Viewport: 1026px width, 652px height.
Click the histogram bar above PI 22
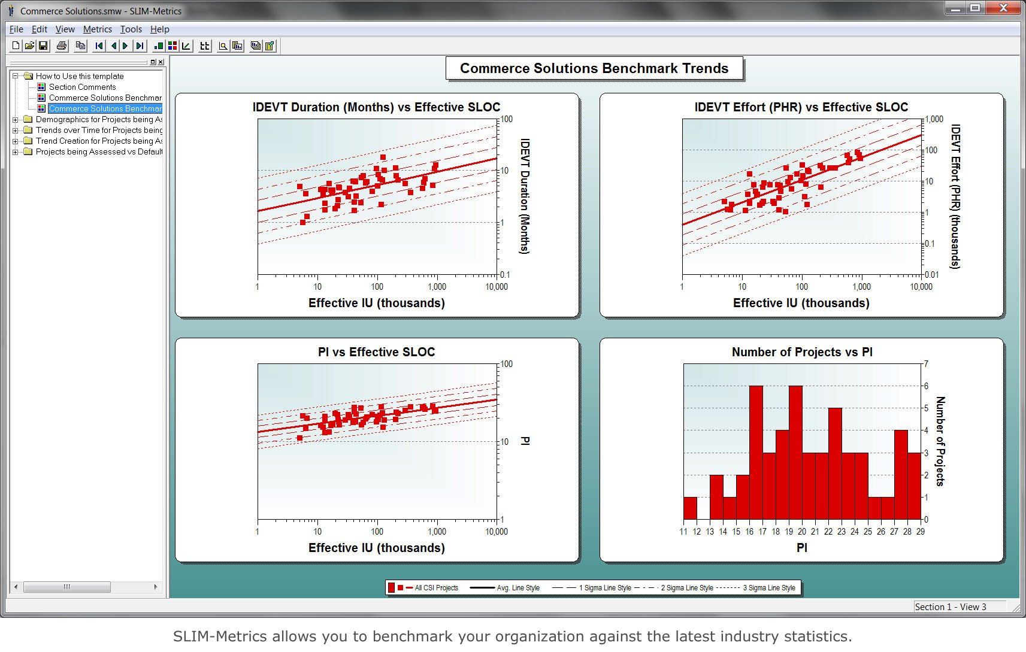pos(835,463)
